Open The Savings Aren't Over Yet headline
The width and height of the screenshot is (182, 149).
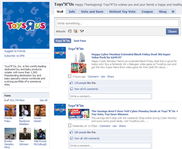click(x=135, y=113)
